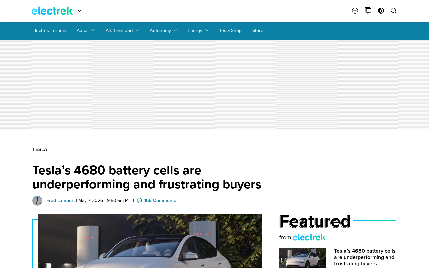Open the Alt. Transport menu item
This screenshot has width=429, height=268.
click(119, 30)
